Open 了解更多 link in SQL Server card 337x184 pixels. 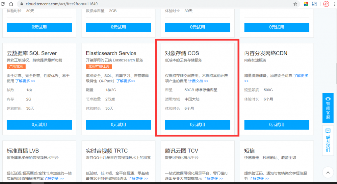(x=25, y=81)
